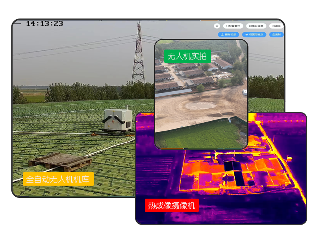Screen dimensions: 315x236
Task: Select the red 热成像摄像机 label
Action: [x=171, y=205]
